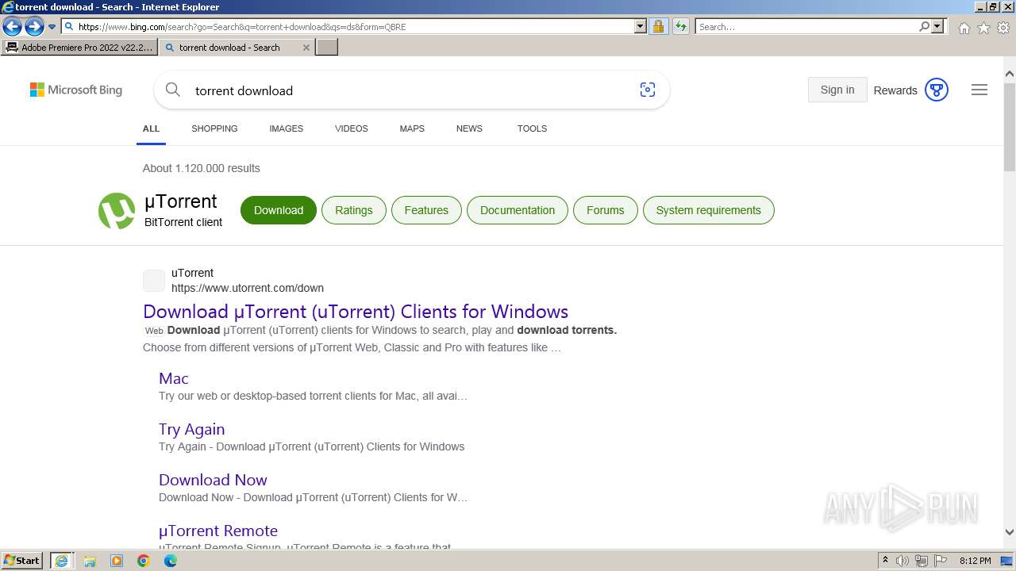Open the TOOLS menu item
Screen dimensions: 1016x571
click(532, 128)
